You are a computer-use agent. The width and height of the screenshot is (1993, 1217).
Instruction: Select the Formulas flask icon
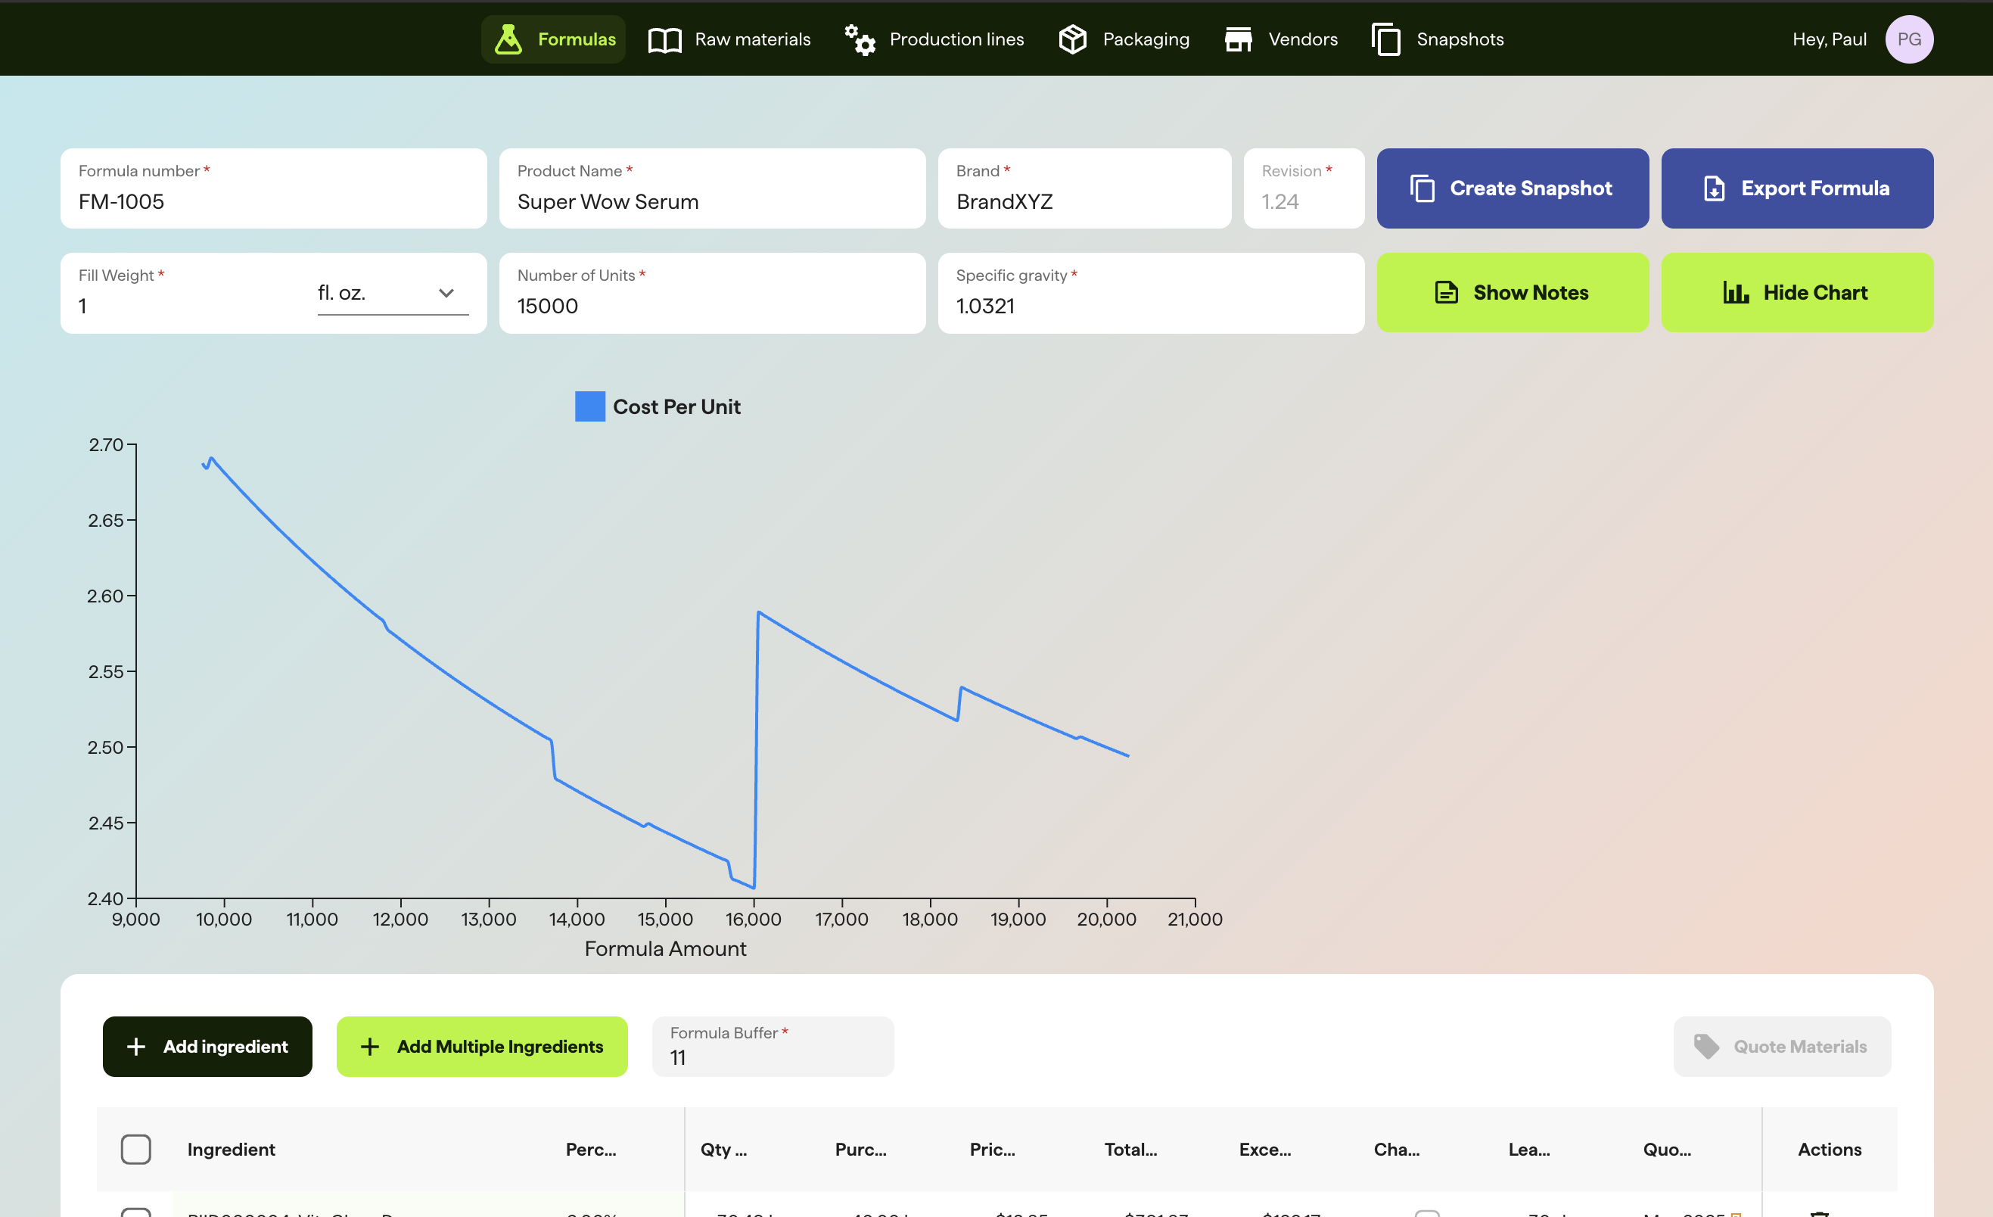click(508, 38)
